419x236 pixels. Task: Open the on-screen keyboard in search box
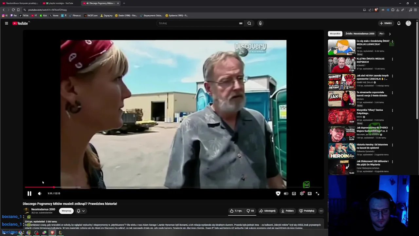coord(241,23)
